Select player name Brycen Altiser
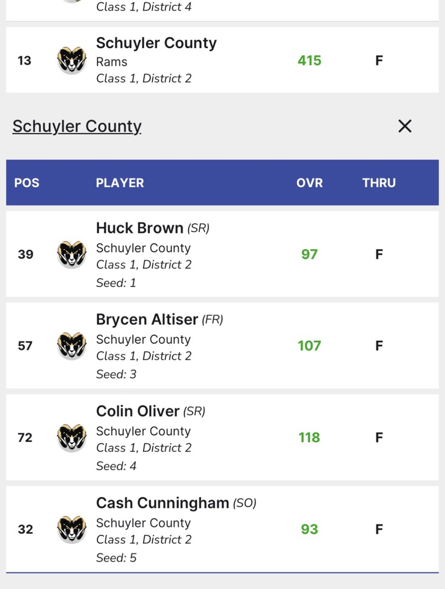Screen dimensions: 445x589 coord(147,319)
